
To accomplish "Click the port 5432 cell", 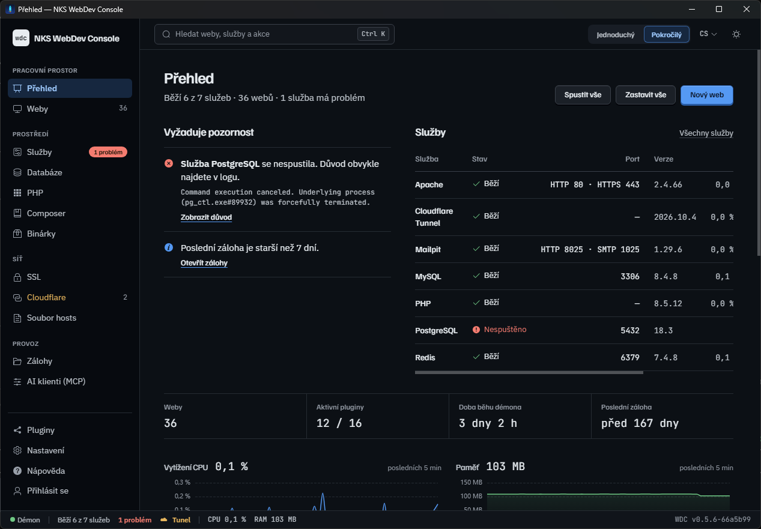I will (630, 330).
